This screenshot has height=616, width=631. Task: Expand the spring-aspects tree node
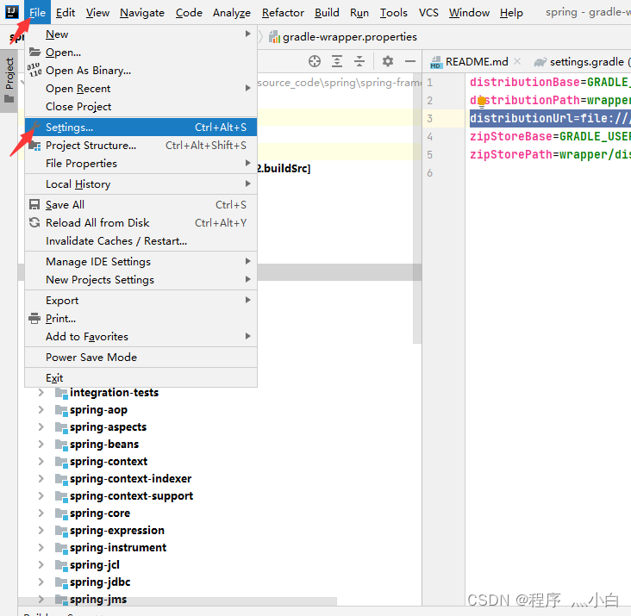41,427
